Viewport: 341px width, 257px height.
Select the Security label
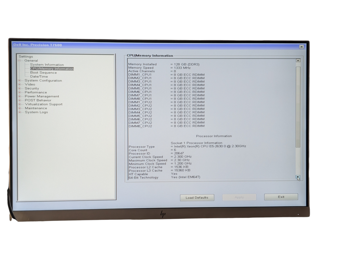click(32, 88)
